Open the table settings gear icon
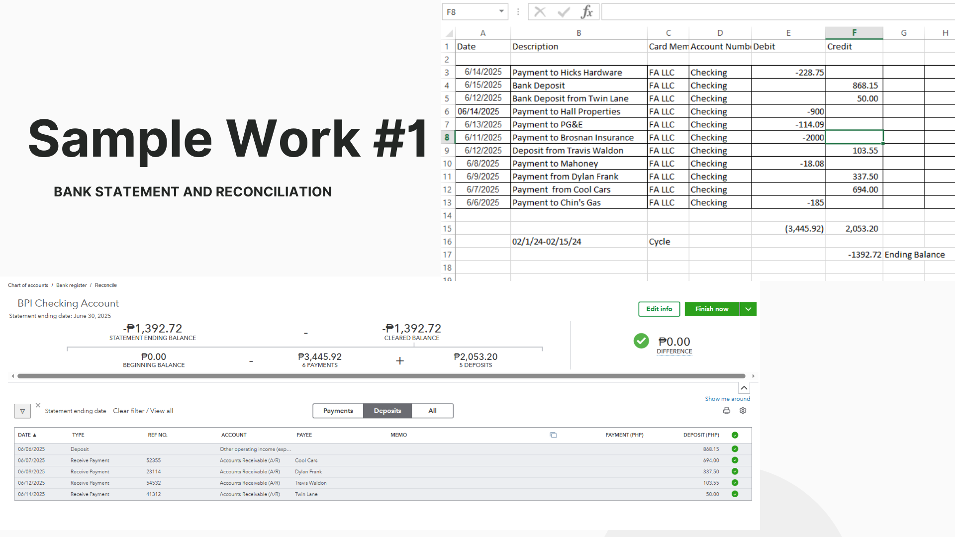955x537 pixels. click(x=743, y=411)
